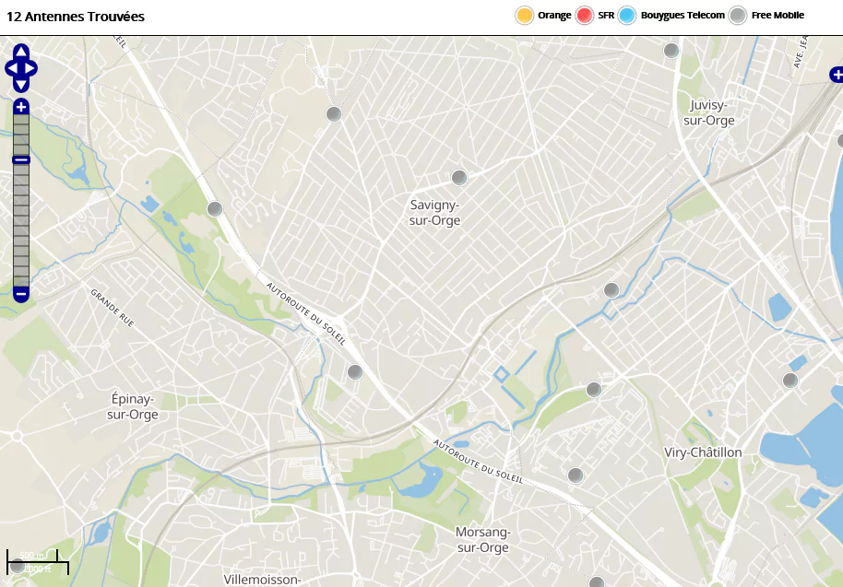This screenshot has width=843, height=587.
Task: Open antenna marker left of Juvisy-sur-Orge
Action: [671, 51]
